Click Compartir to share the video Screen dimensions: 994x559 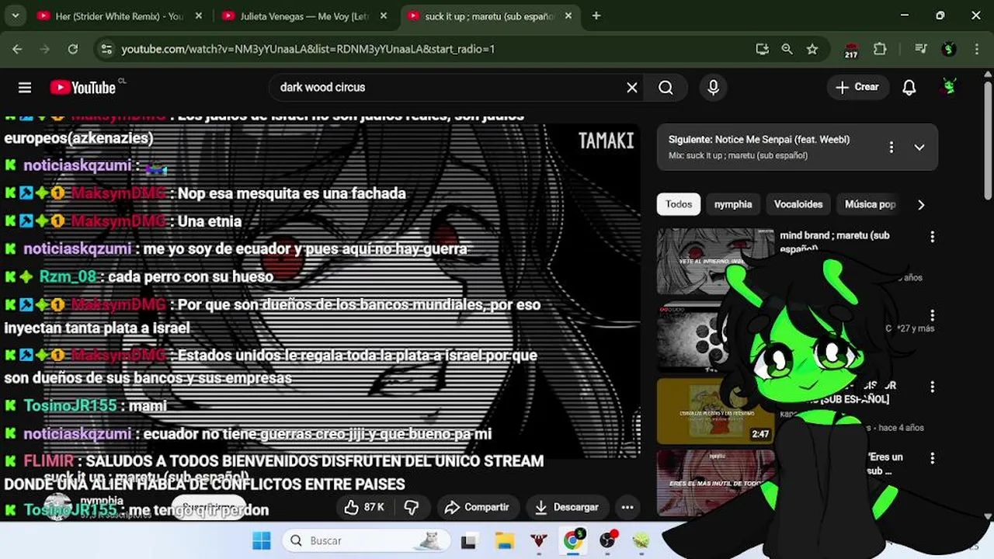coord(477,507)
